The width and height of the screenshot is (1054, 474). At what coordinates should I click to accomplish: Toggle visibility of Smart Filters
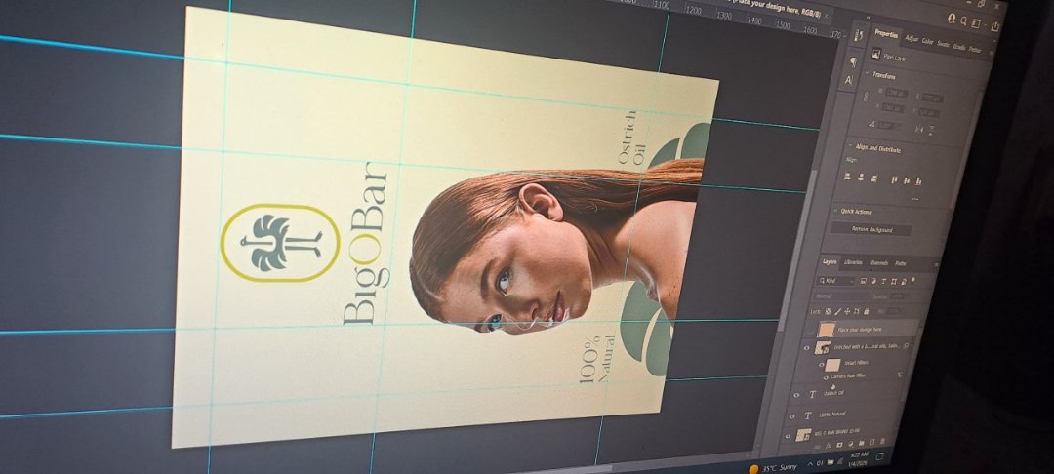point(822,365)
